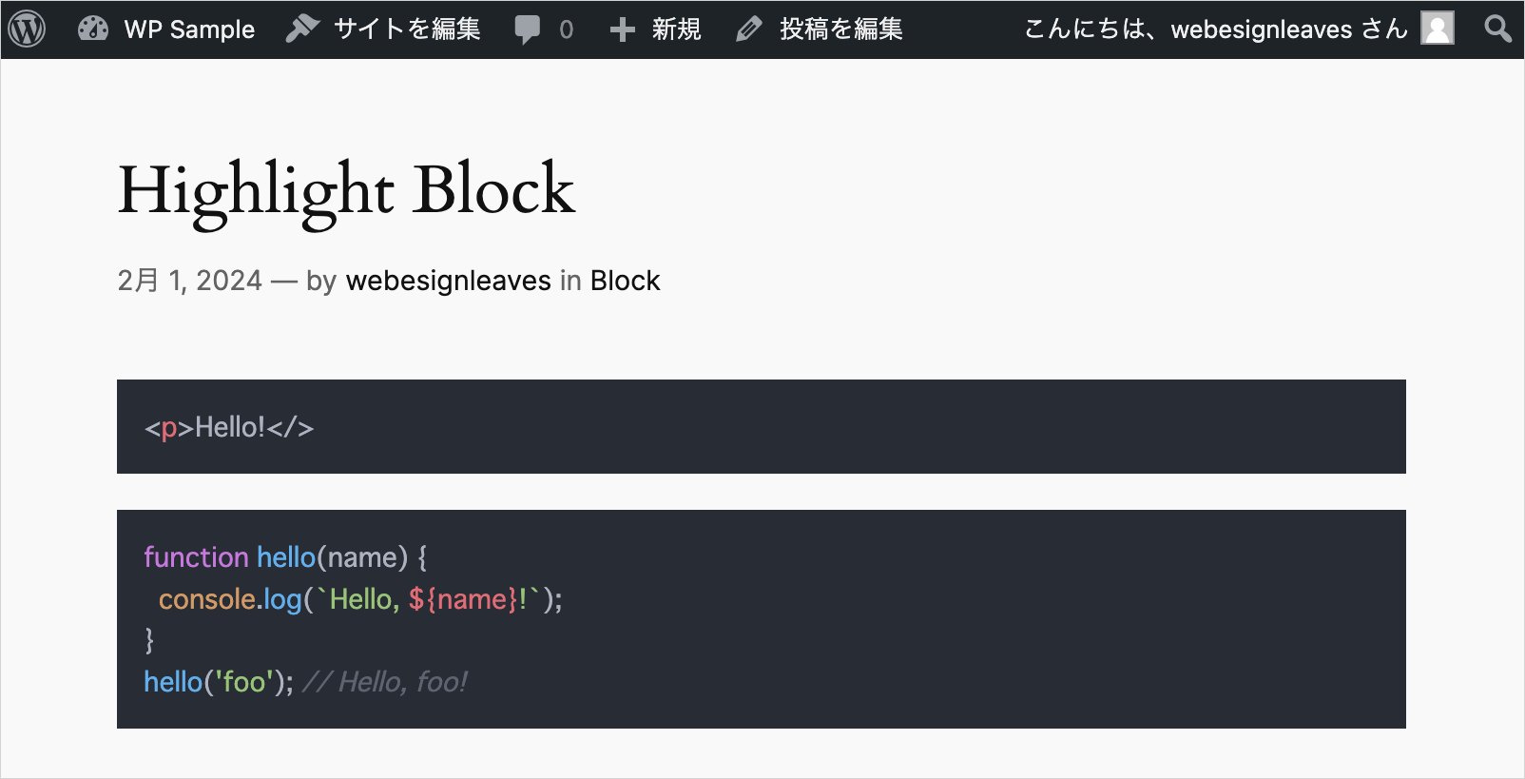Open the webesignleaves author link
This screenshot has width=1525, height=779.
point(448,281)
